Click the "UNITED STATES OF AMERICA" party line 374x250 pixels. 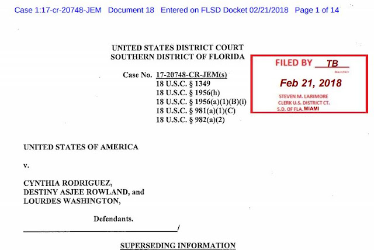pos(81,147)
